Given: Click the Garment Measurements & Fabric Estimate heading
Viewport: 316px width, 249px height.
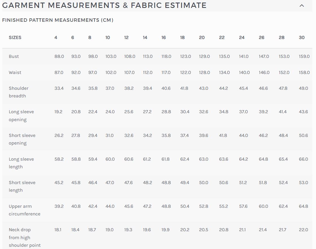Looking at the screenshot, I should pos(104,5).
